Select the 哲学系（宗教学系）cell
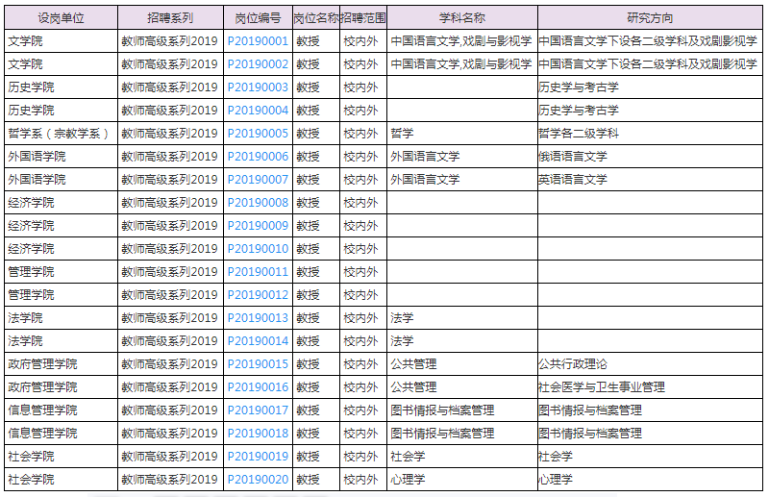The height and width of the screenshot is (497, 769). (x=58, y=134)
